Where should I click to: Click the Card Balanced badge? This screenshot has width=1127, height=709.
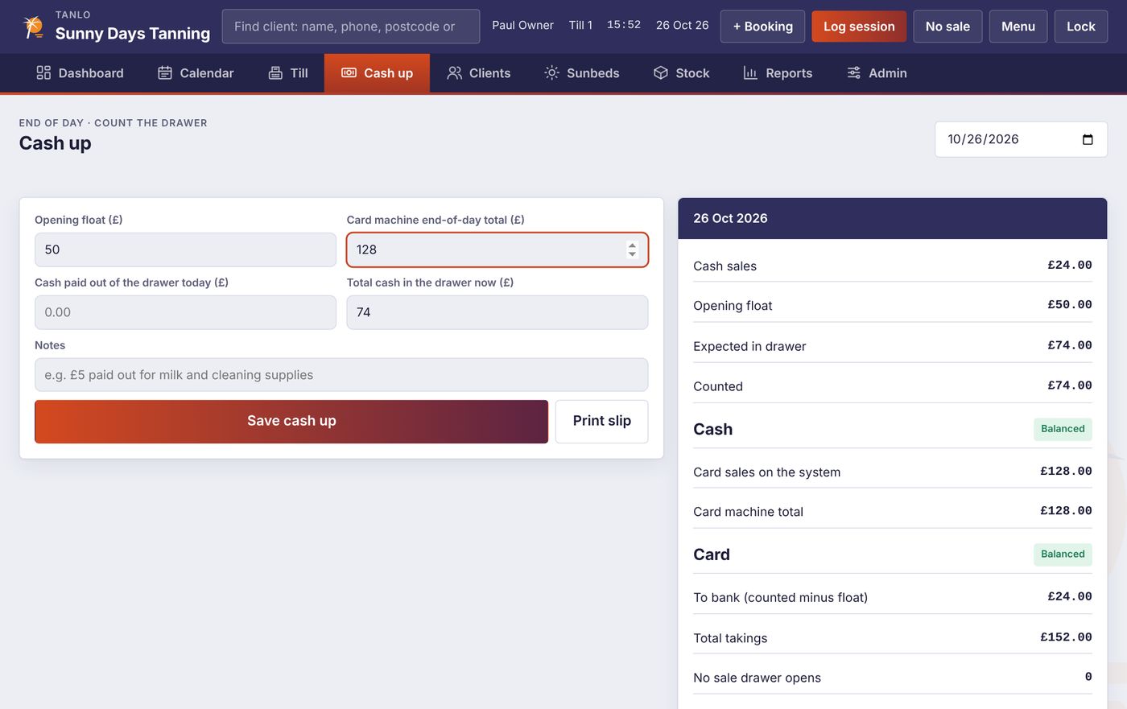pyautogui.click(x=1063, y=554)
